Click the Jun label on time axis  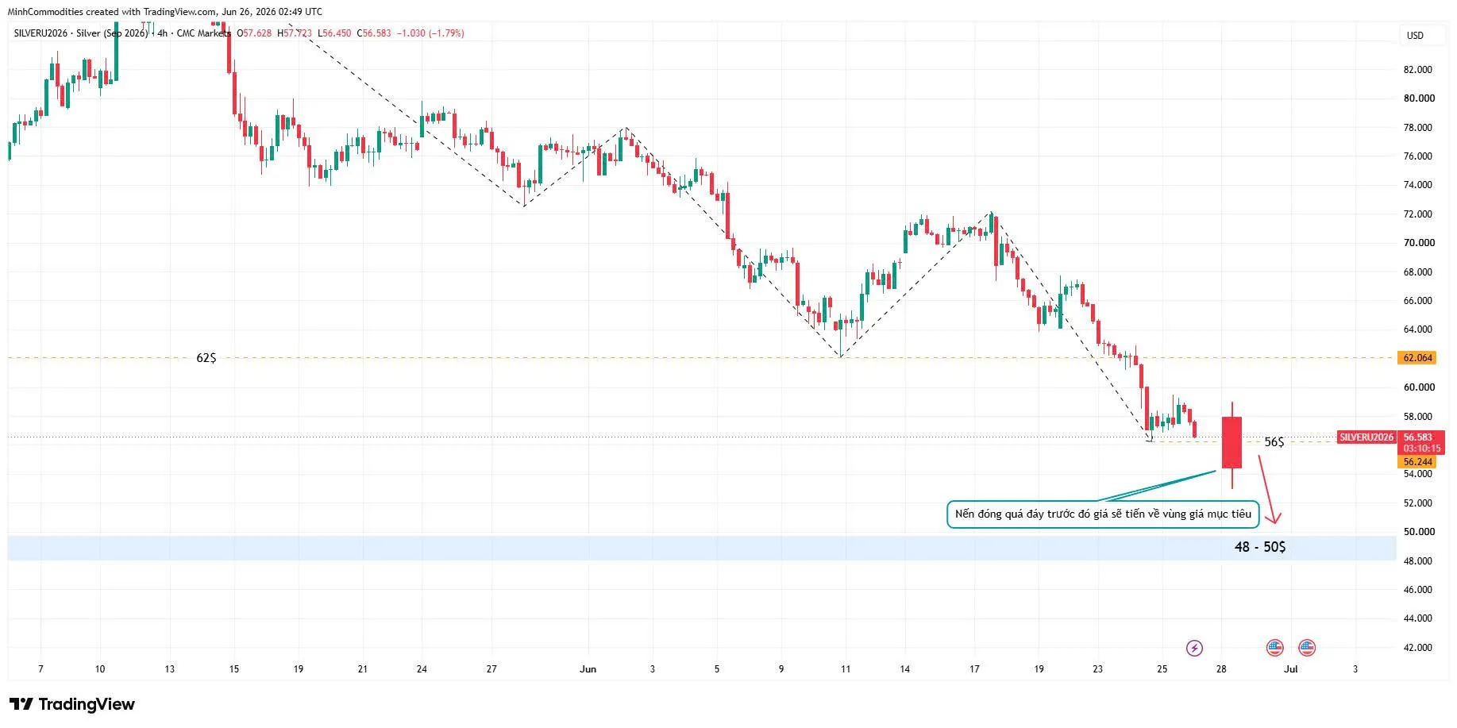coord(588,669)
